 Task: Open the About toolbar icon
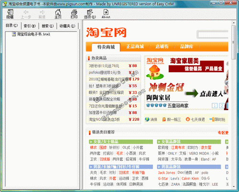coord(106,12)
